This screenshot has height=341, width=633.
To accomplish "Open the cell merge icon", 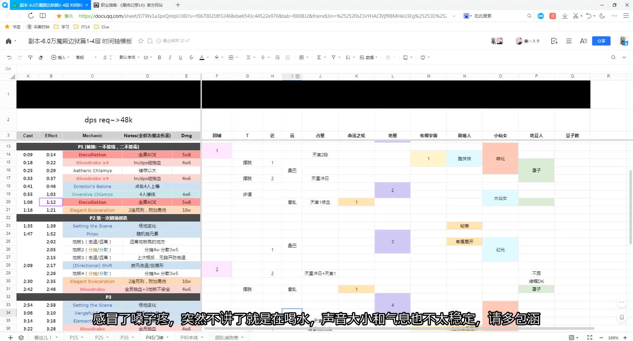I will click(x=287, y=57).
